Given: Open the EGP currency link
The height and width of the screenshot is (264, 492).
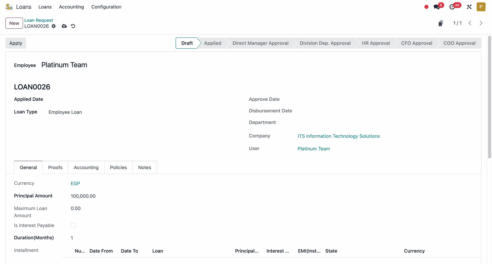Looking at the screenshot, I should click(75, 183).
